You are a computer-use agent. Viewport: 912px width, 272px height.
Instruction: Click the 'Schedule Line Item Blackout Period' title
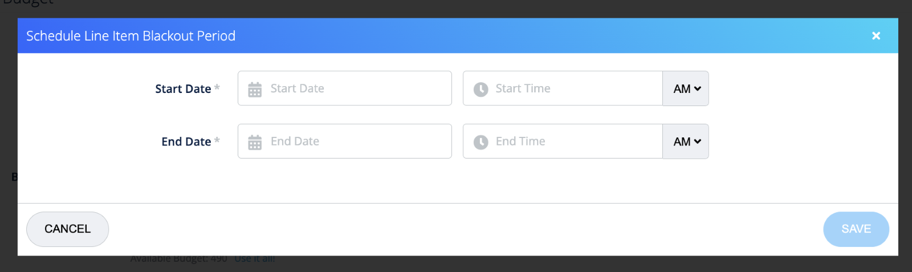(x=131, y=36)
